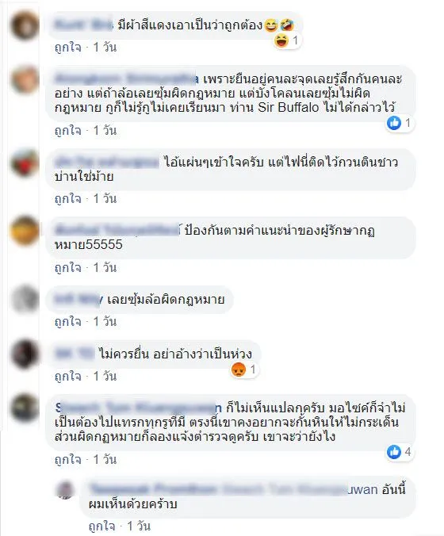Click the '1 วัน' timestamp under the reply
Screen dimensions: 444x536
pyautogui.click(x=139, y=526)
